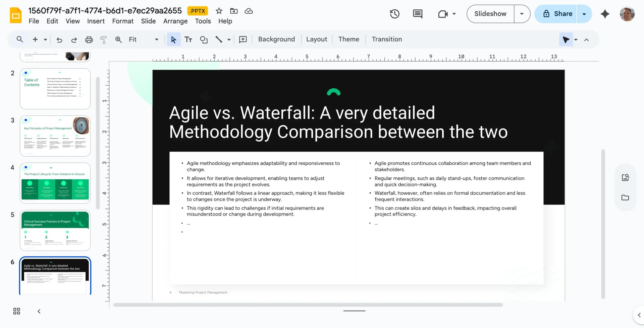Expand new slide layout dropdown
The height and width of the screenshot is (328, 644).
45,39
